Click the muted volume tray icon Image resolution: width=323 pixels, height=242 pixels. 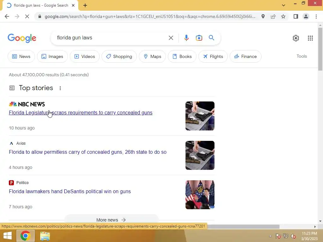pyautogui.click(x=293, y=236)
